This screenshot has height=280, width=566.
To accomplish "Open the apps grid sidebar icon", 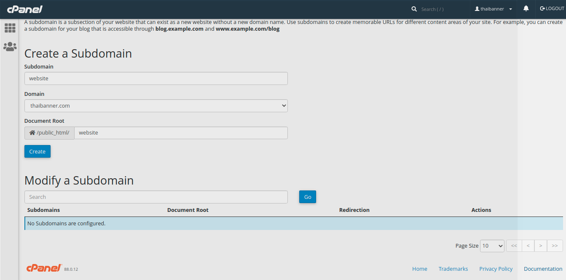I will (10, 28).
